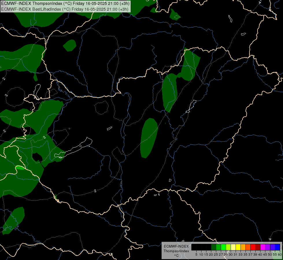Click the BestLiftedIndex header line at top

coord(65,9)
